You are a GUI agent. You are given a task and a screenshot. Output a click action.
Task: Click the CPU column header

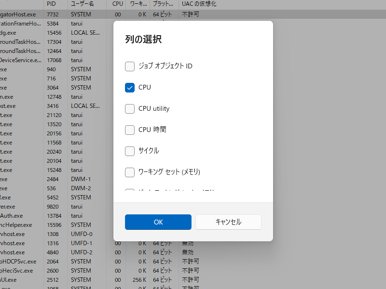click(117, 4)
